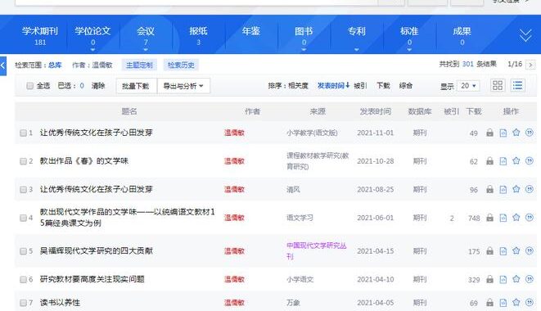The image size is (541, 311).
Task: Expand 图书 sub-options arrow
Action: tap(304, 49)
